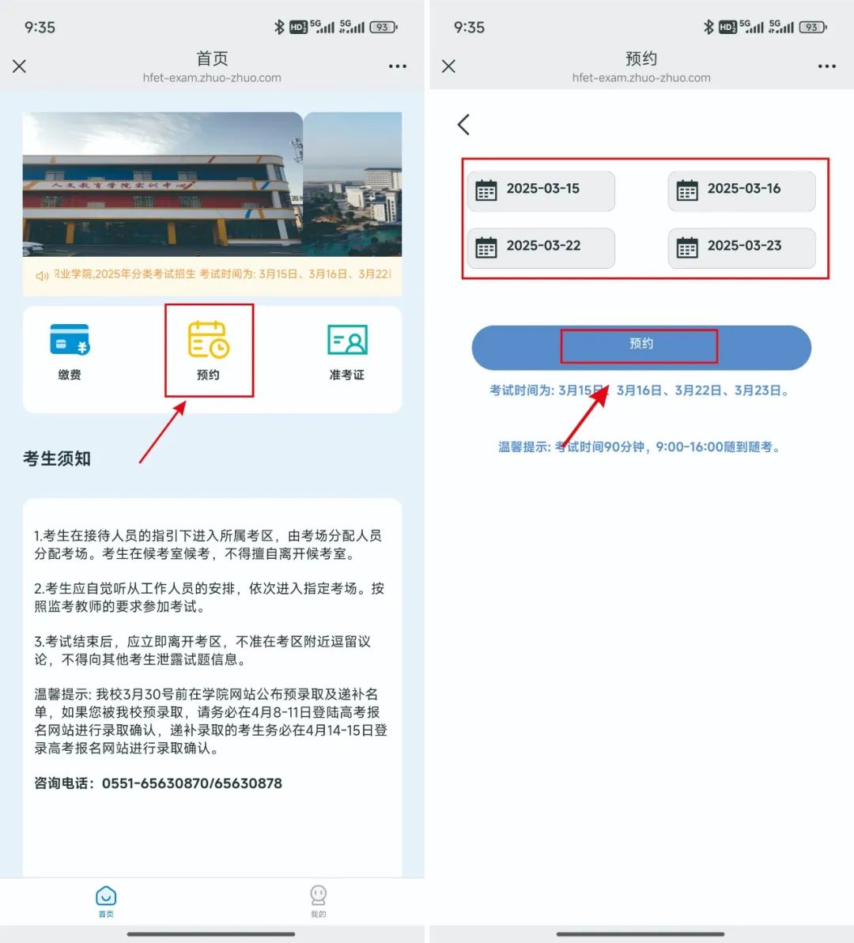Open more options menu on 首页 screen
The height and width of the screenshot is (943, 854).
click(397, 66)
